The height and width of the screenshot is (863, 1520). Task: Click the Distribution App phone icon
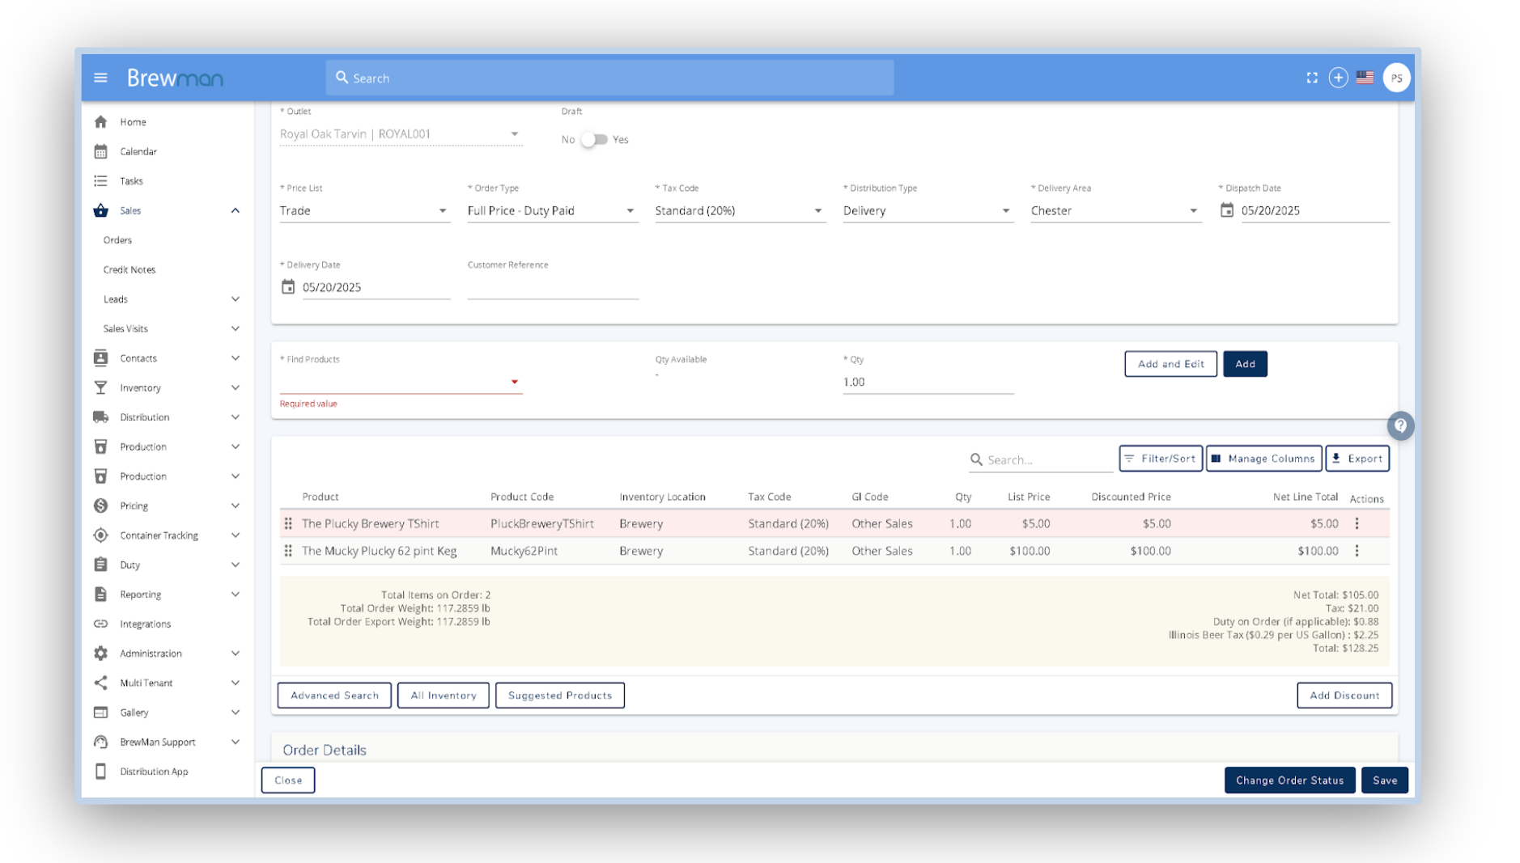click(100, 772)
